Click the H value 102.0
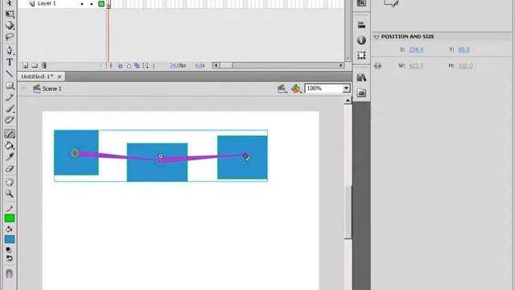This screenshot has height=290, width=515. click(x=465, y=66)
